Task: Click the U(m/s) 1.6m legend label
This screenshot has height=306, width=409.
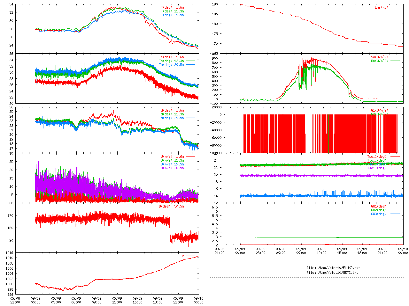Action: tap(172, 157)
